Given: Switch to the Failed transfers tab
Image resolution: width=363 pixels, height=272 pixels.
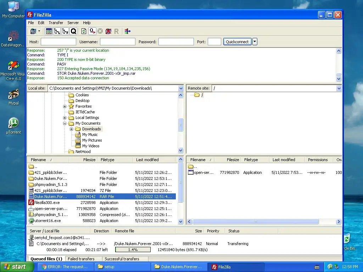Looking at the screenshot, I should (x=81, y=259).
